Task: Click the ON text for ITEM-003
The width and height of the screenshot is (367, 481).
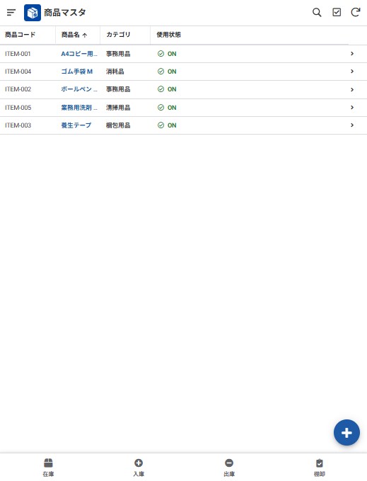Action: pyautogui.click(x=172, y=125)
